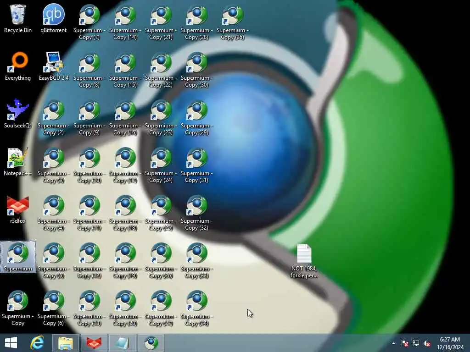This screenshot has width=470, height=352.
Task: Open the Windows Start button
Action: click(11, 343)
